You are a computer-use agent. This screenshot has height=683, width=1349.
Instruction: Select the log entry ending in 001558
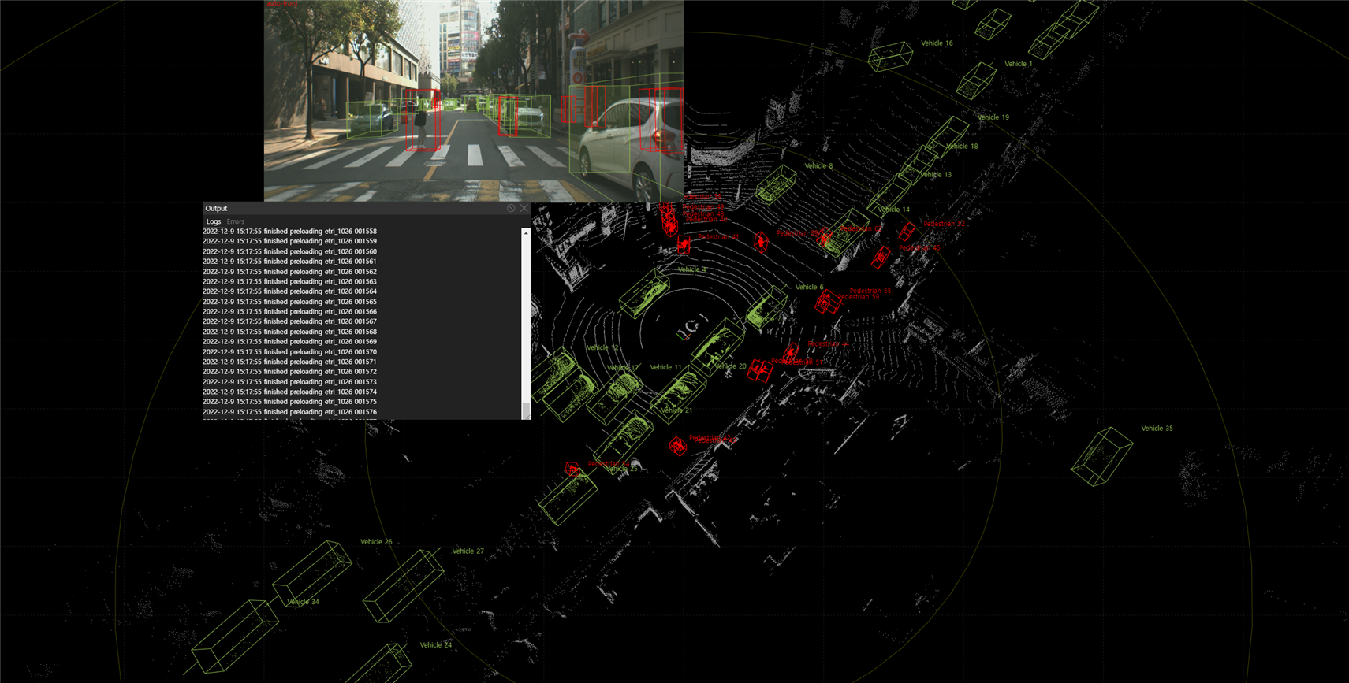click(289, 232)
